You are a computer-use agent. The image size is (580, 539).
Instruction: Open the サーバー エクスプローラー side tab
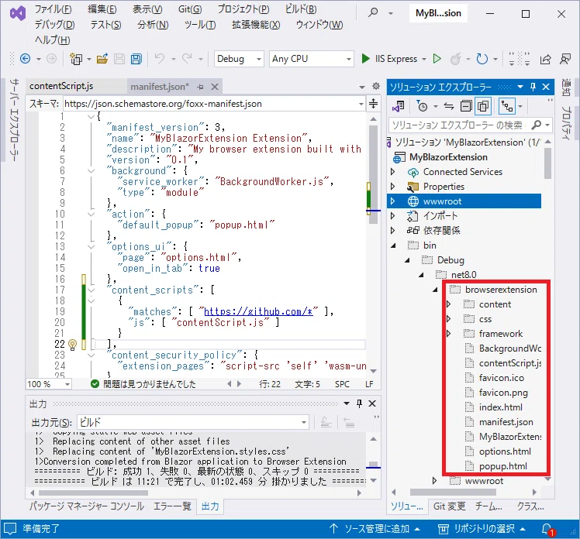point(14,119)
